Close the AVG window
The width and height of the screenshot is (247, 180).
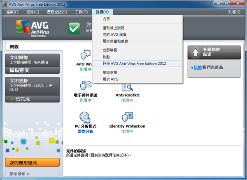(238, 3)
